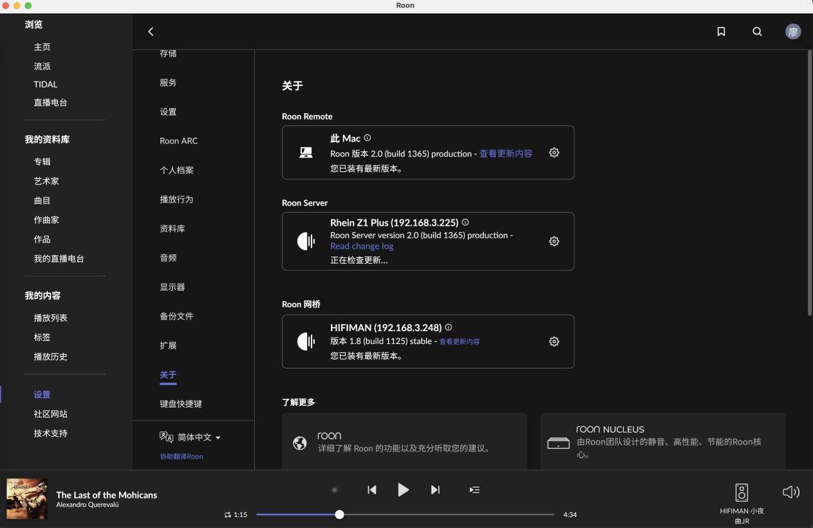Image resolution: width=813 pixels, height=528 pixels.
Task: Open the volume speaker icon
Action: 791,492
